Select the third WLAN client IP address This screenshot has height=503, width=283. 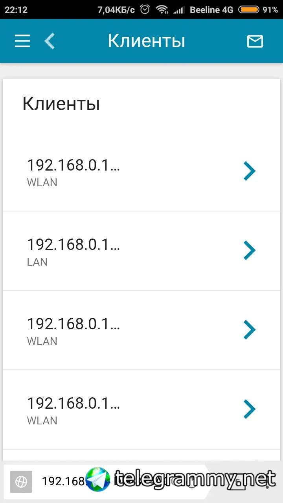(x=73, y=404)
